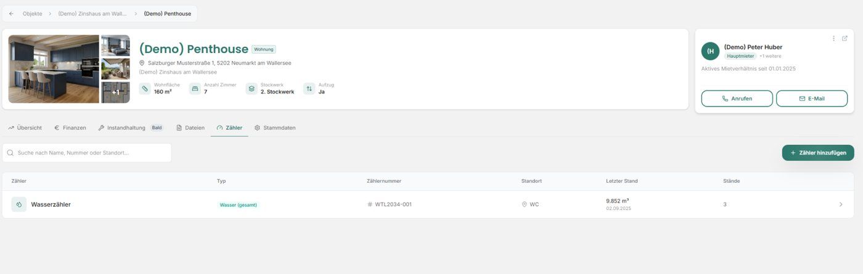Click the back arrow in breadcrumb
The width and height of the screenshot is (863, 274).
(11, 14)
